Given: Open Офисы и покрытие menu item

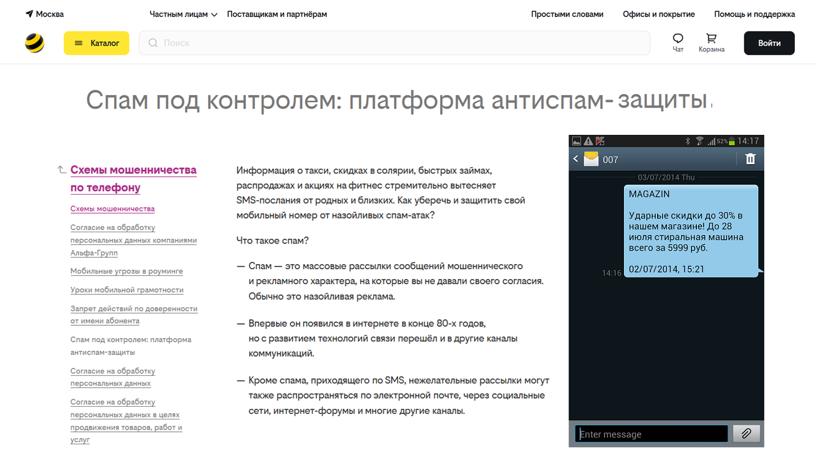Looking at the screenshot, I should tap(658, 14).
